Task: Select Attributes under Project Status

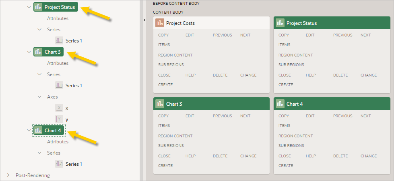Action: click(58, 18)
